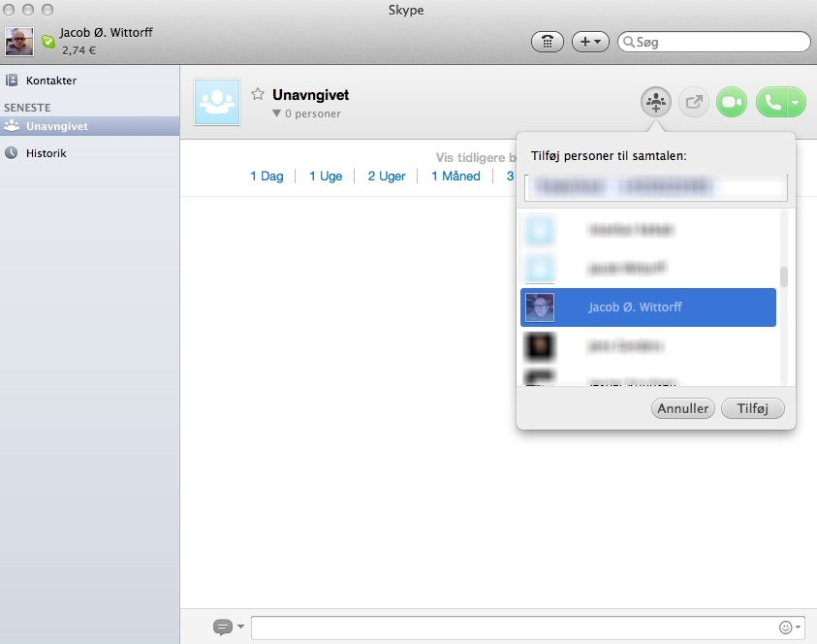Toggle the favorite star for Unavngivet
The image size is (817, 644).
(x=258, y=94)
